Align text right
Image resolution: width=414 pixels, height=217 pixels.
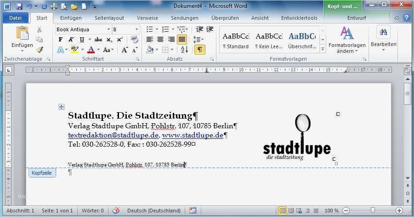(171, 40)
